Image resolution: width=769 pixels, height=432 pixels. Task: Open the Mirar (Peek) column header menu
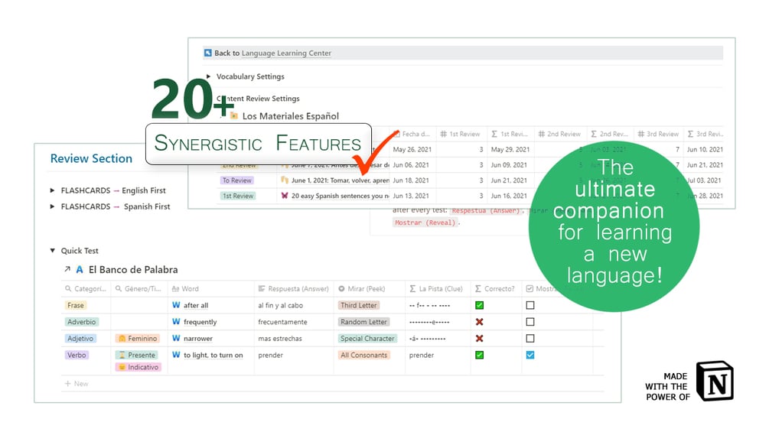[370, 289]
